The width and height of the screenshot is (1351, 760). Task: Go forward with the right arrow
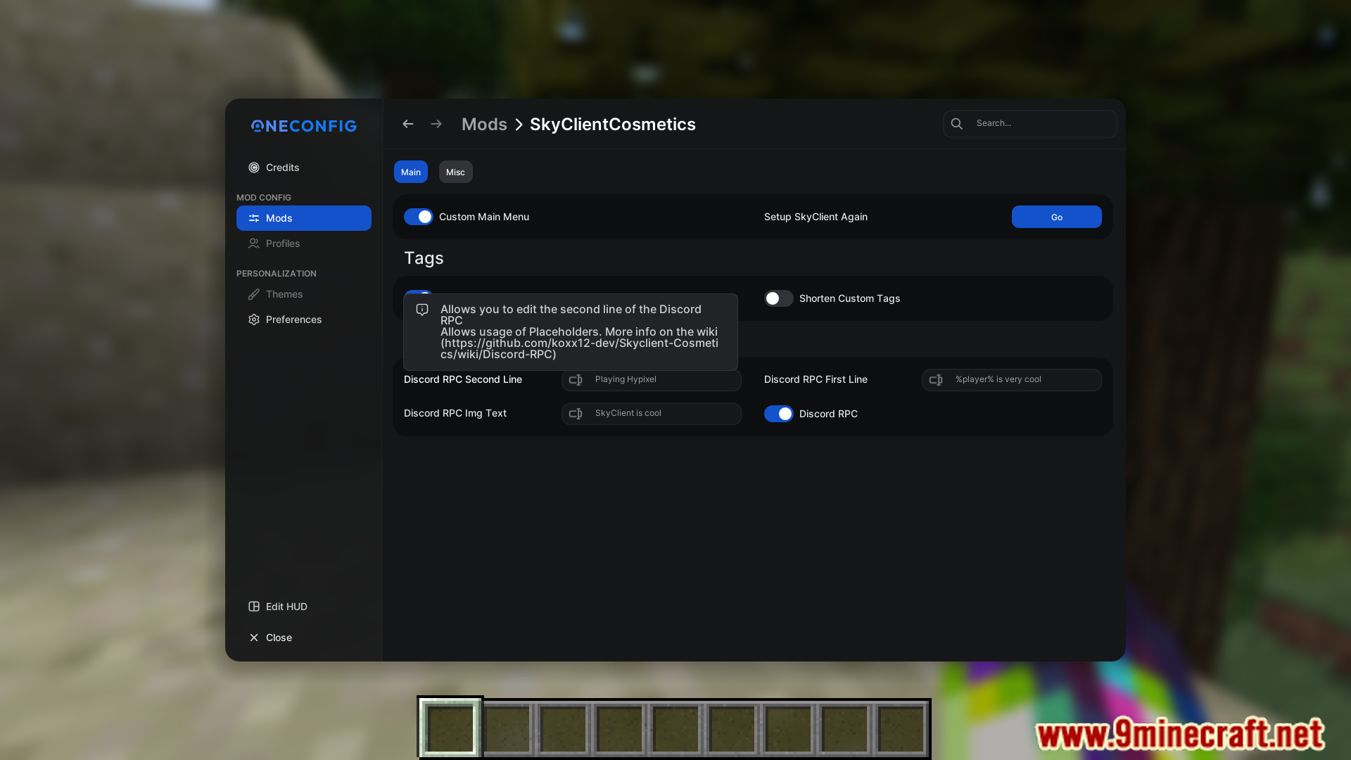[436, 124]
